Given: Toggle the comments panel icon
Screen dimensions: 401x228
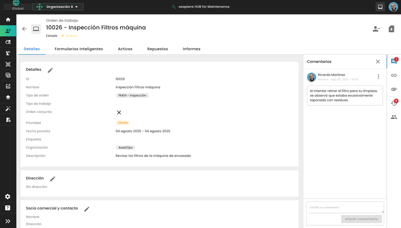Looking at the screenshot, I should pyautogui.click(x=393, y=62).
